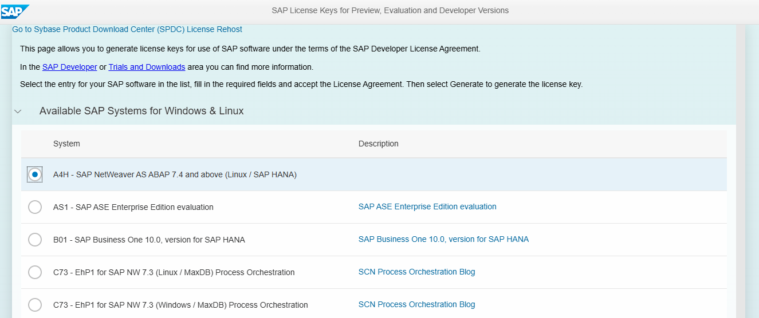Select the AS1 SAP ASE radio button
759x318 pixels.
pyautogui.click(x=35, y=207)
